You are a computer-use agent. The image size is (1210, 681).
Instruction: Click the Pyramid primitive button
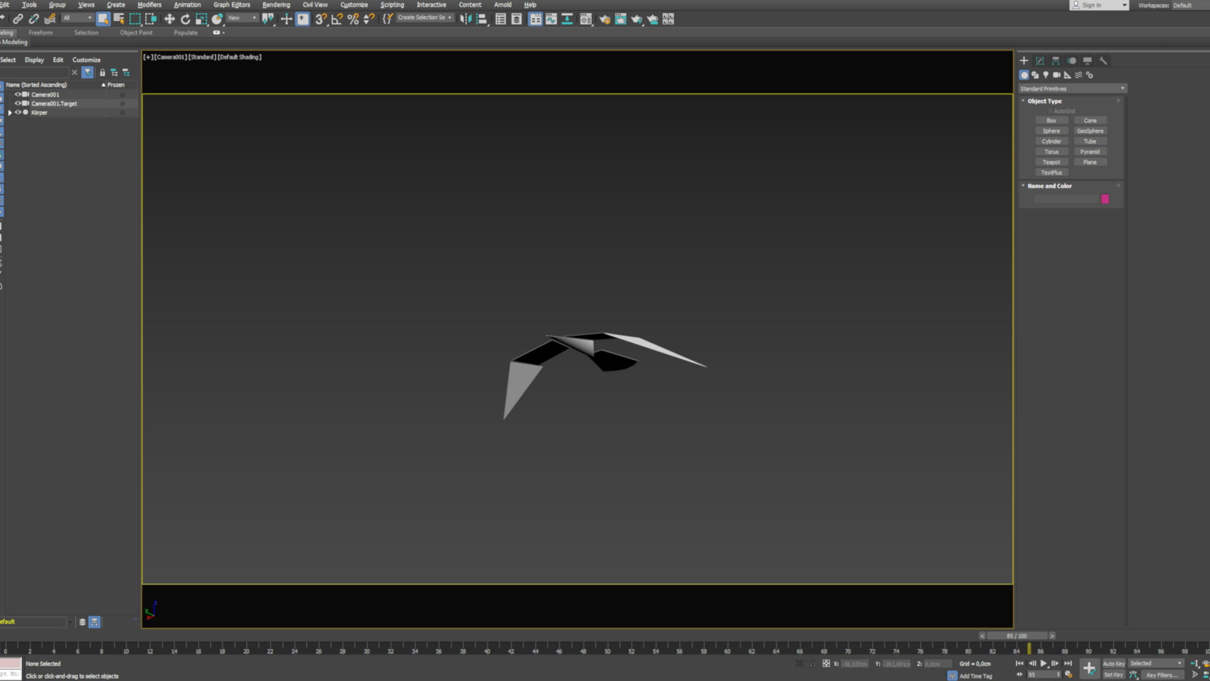(1090, 152)
